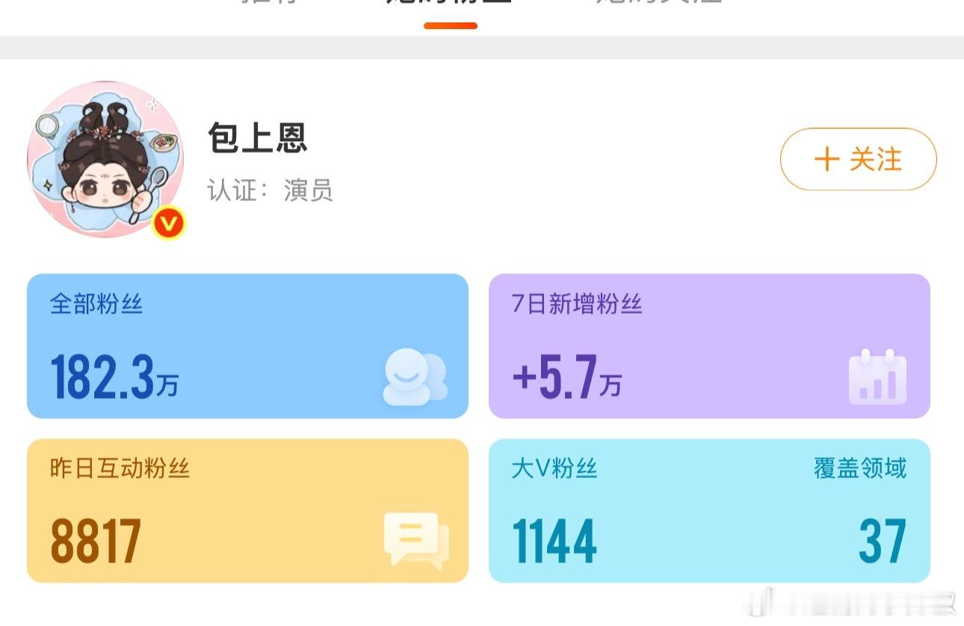Tap the 关注 follow button
The image size is (964, 626).
click(x=858, y=159)
